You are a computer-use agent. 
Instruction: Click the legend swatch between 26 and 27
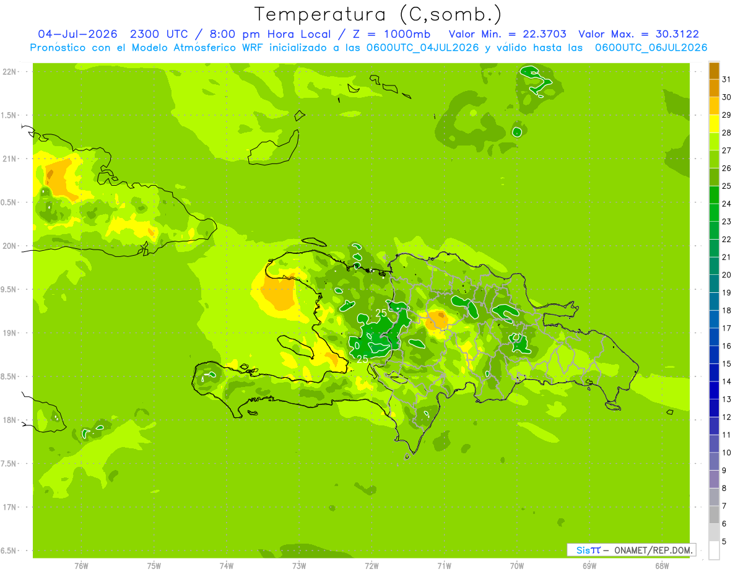714,159
